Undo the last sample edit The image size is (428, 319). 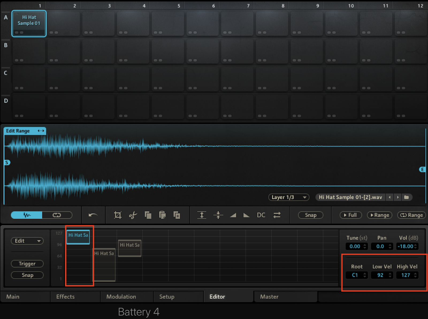click(x=93, y=215)
